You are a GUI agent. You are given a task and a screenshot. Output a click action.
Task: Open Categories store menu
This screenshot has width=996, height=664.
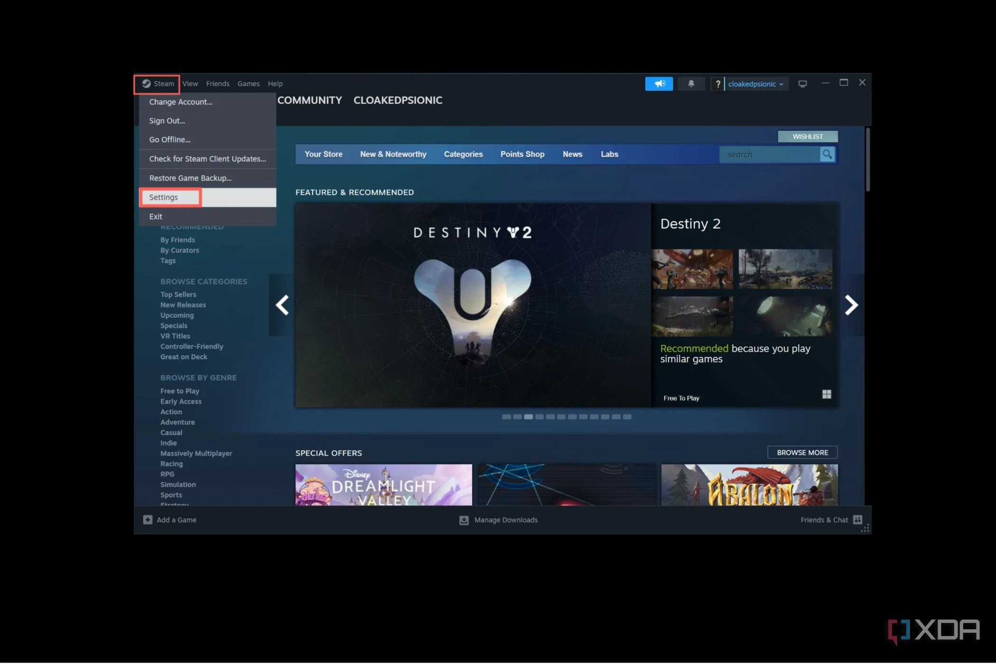coord(463,155)
